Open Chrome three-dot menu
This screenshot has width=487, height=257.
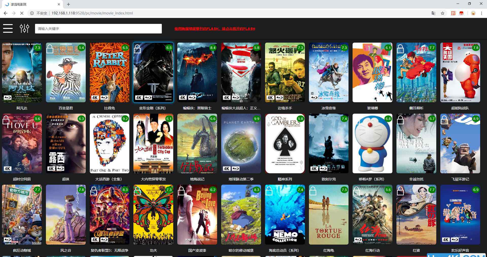click(481, 13)
